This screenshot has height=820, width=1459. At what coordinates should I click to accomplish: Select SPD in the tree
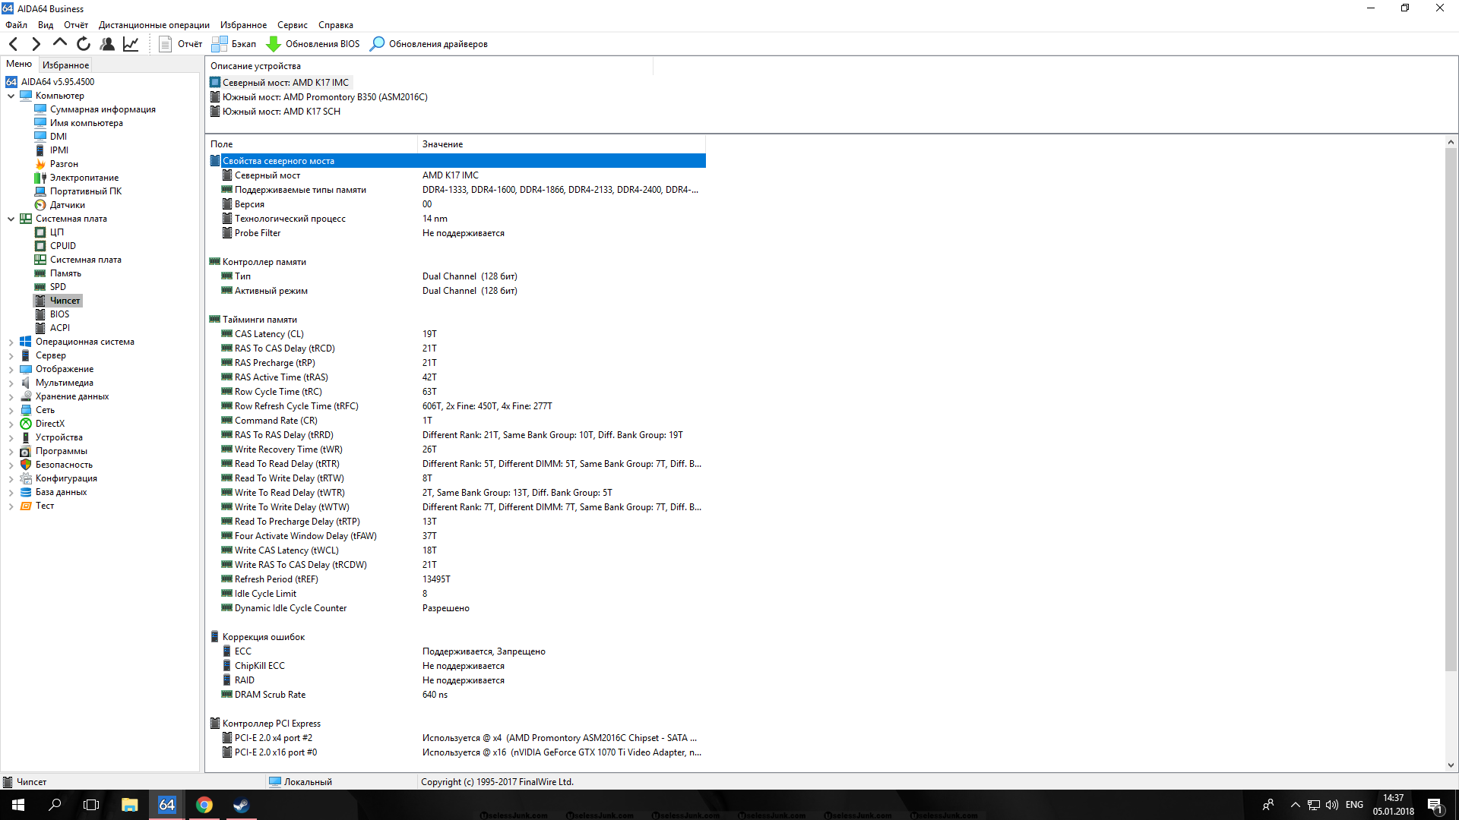point(58,287)
